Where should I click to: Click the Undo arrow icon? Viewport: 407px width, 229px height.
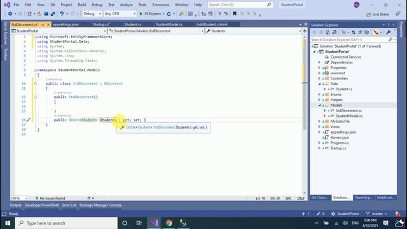pyautogui.click(x=62, y=14)
